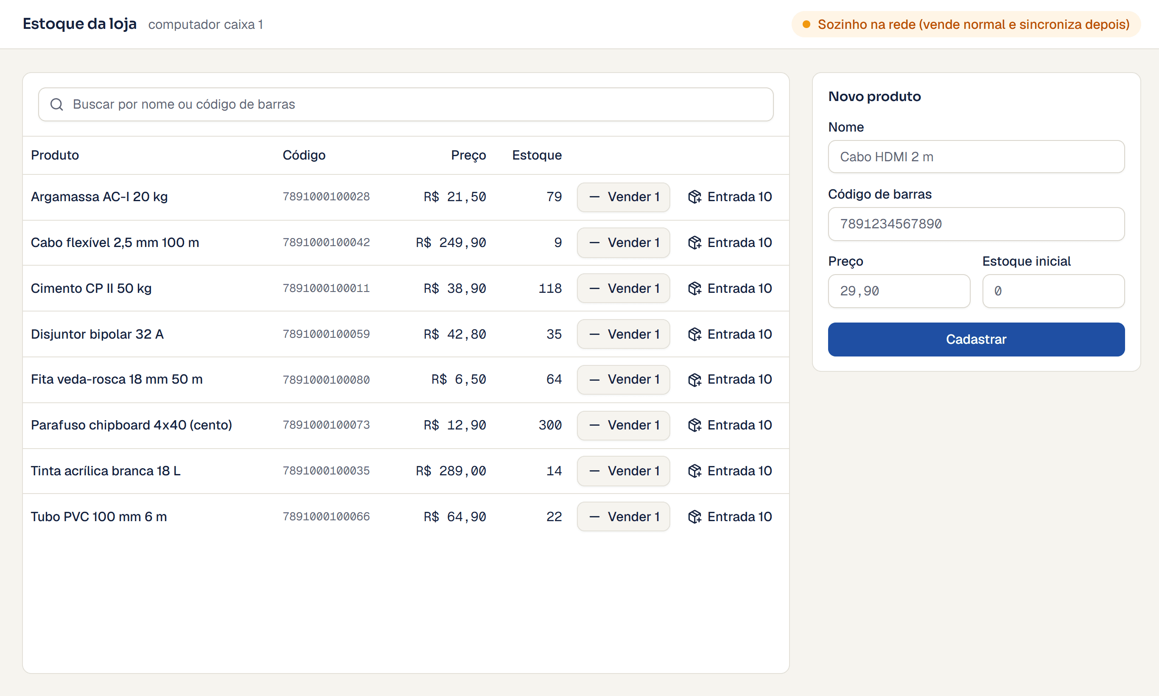Viewport: 1159px width, 696px height.
Task: Click the search magnifier icon
Action: [57, 104]
